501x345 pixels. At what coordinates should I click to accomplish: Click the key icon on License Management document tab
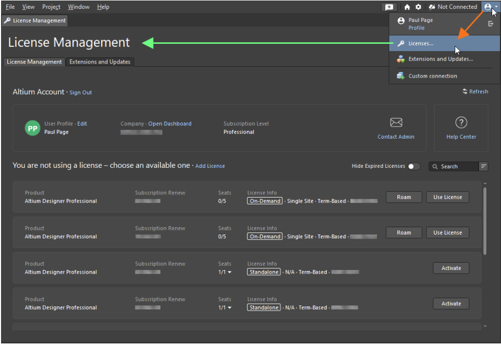click(7, 20)
